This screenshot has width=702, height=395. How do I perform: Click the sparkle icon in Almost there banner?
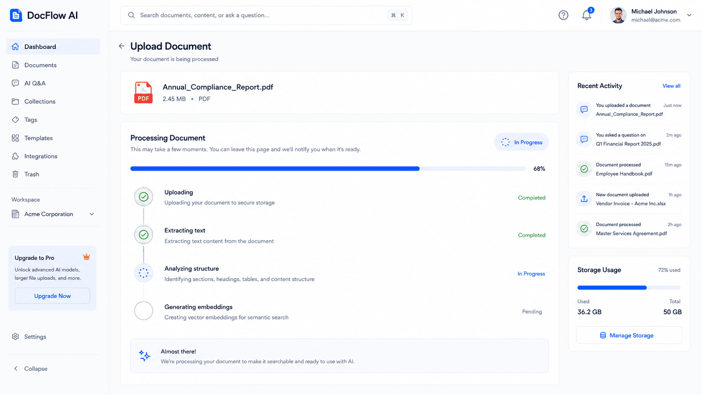click(144, 356)
